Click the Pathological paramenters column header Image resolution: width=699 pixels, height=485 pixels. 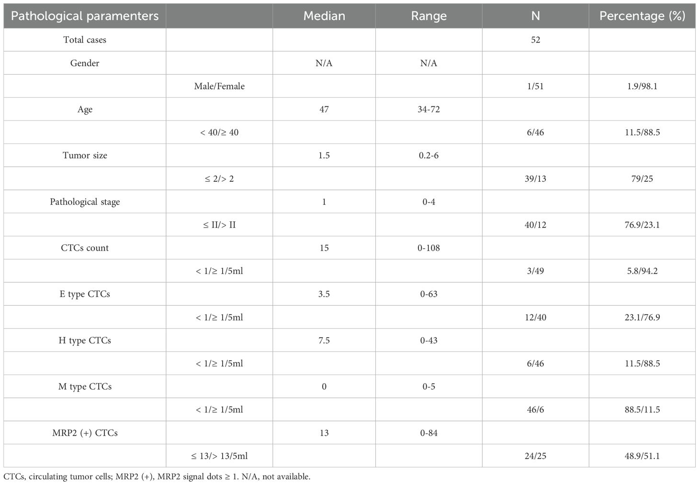click(85, 16)
